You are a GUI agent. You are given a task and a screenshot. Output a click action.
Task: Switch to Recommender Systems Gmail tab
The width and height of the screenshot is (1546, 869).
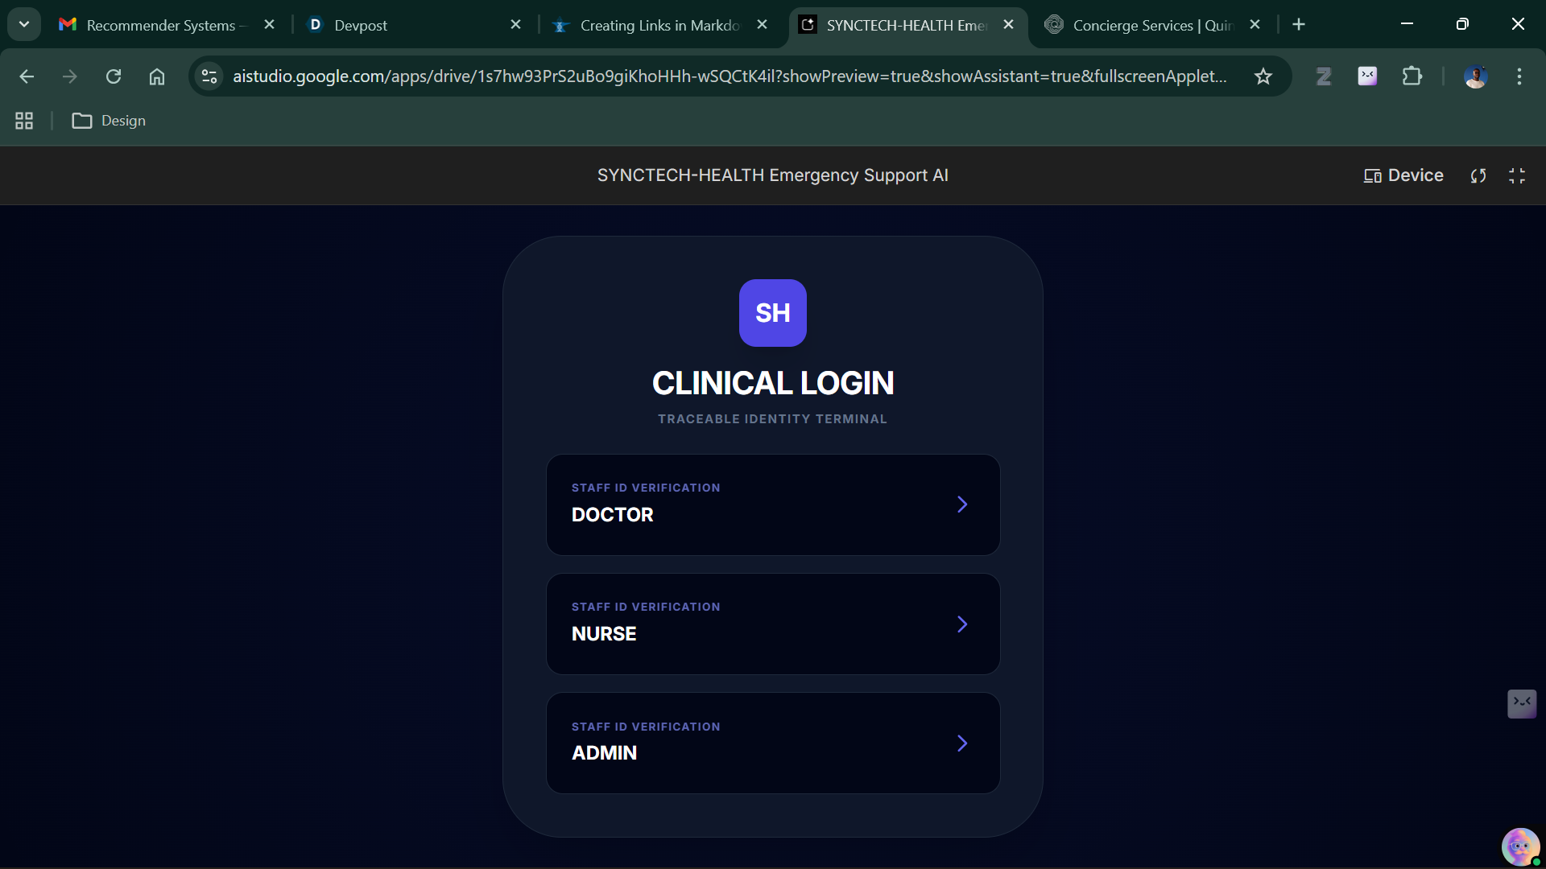click(161, 25)
